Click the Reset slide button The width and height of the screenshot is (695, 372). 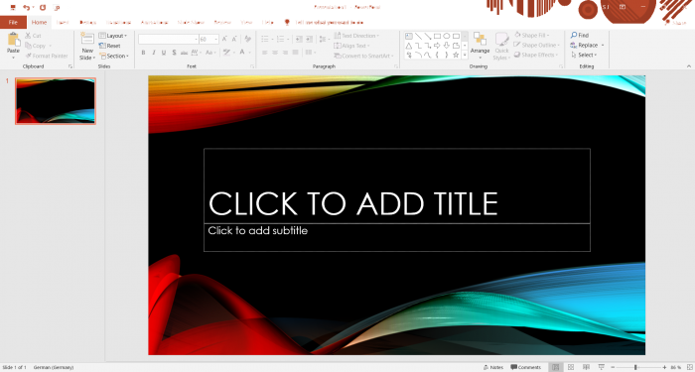point(110,46)
